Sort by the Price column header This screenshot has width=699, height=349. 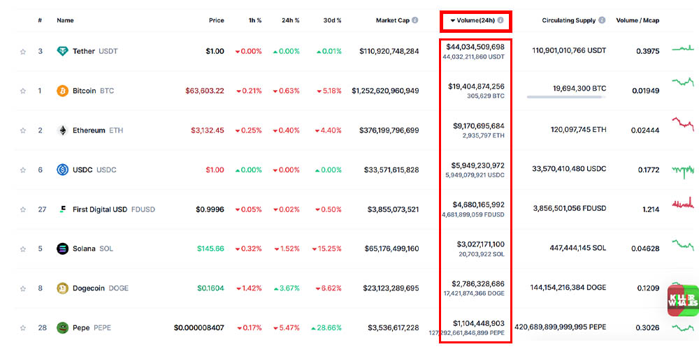[x=217, y=20]
